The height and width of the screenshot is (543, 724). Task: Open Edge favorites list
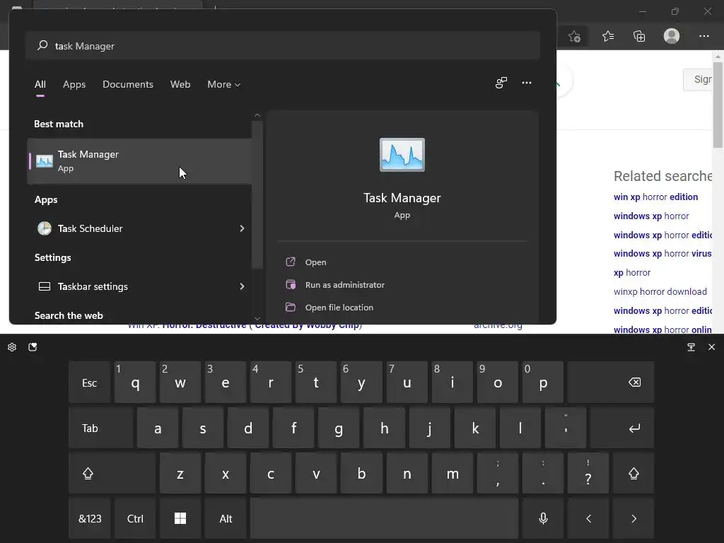coord(607,36)
